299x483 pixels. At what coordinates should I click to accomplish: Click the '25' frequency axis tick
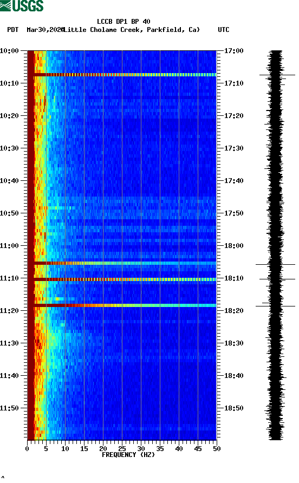pos(122,449)
